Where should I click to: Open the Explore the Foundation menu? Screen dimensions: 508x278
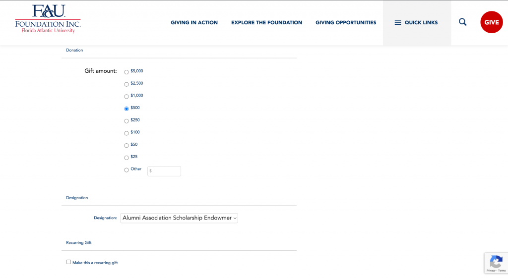click(266, 23)
